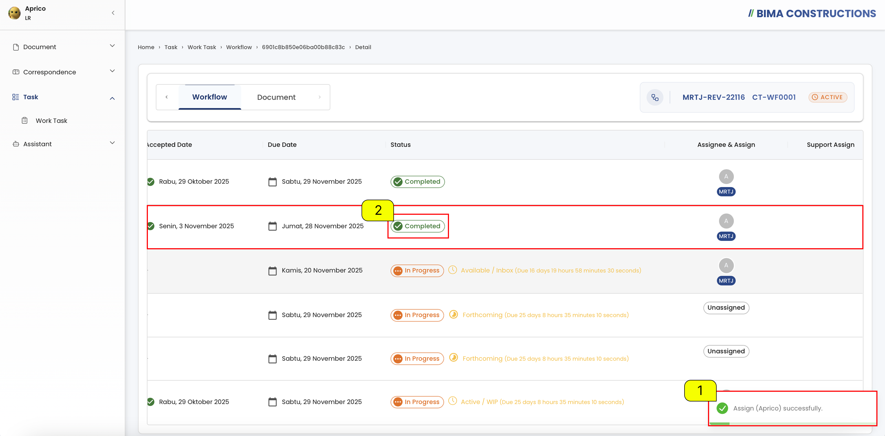Viewport: 885px width, 436px height.
Task: Click the Due Date column header
Action: [x=282, y=145]
